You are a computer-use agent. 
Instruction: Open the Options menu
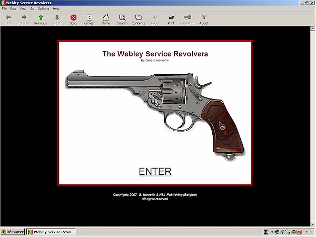click(x=44, y=8)
